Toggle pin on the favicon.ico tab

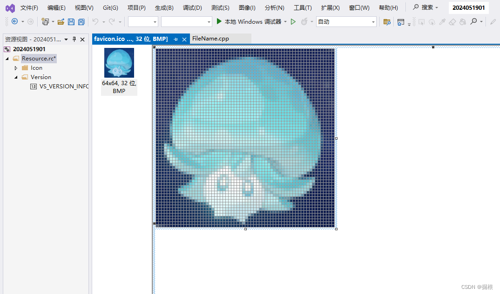176,40
